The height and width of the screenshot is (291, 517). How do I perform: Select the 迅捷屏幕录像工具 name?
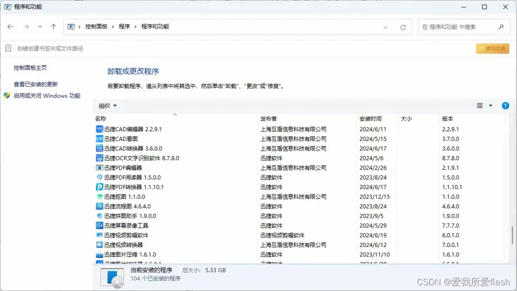click(126, 226)
